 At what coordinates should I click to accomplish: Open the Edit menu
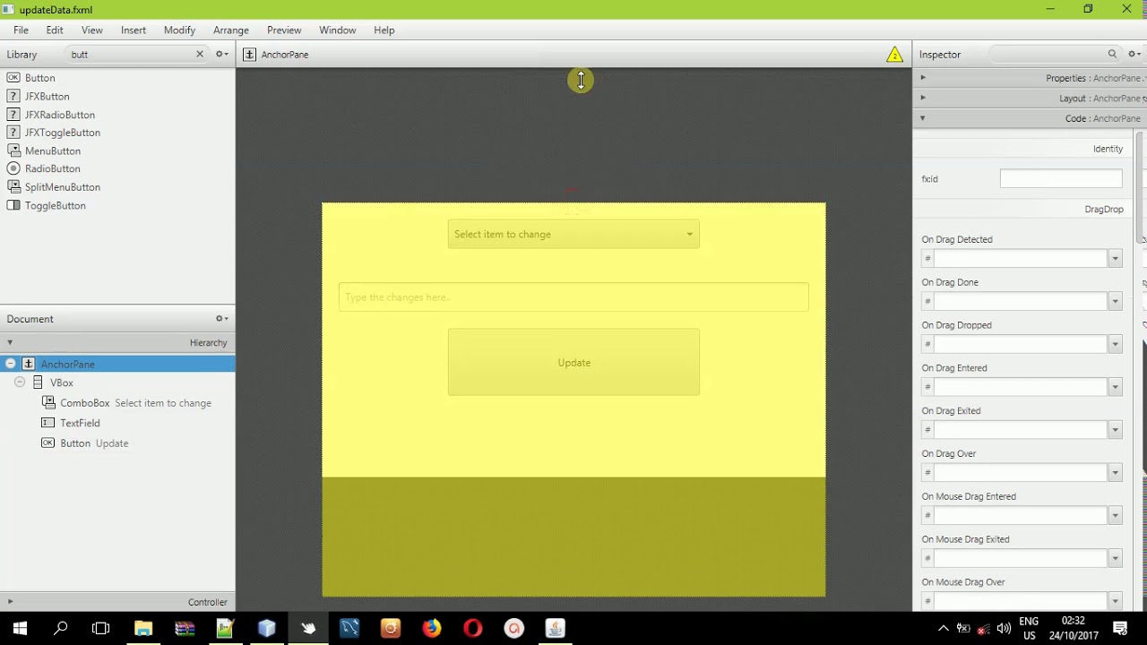click(x=55, y=30)
